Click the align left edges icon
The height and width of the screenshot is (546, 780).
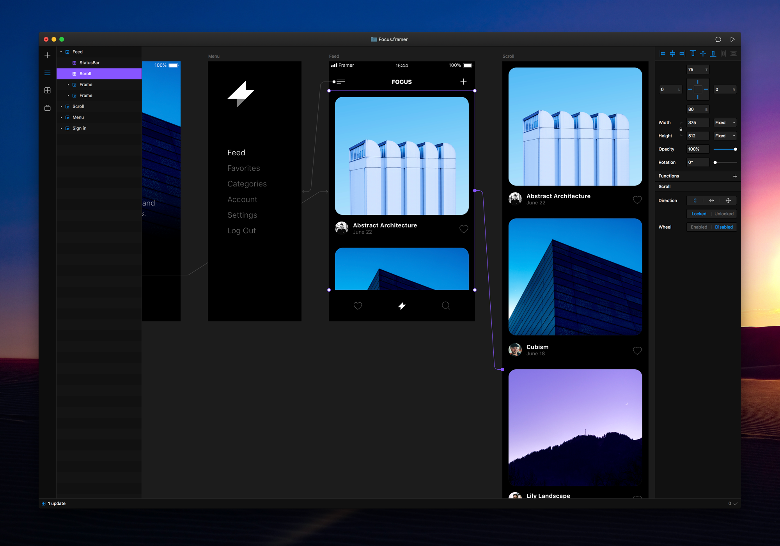[662, 54]
